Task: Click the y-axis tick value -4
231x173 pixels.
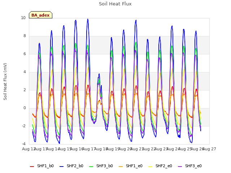Action: click(24, 144)
